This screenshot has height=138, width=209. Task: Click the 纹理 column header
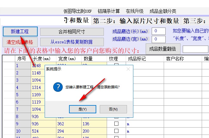point(116,59)
